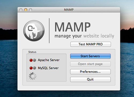Click the Test MAMP PRO button
134x97 pixels.
point(91,44)
